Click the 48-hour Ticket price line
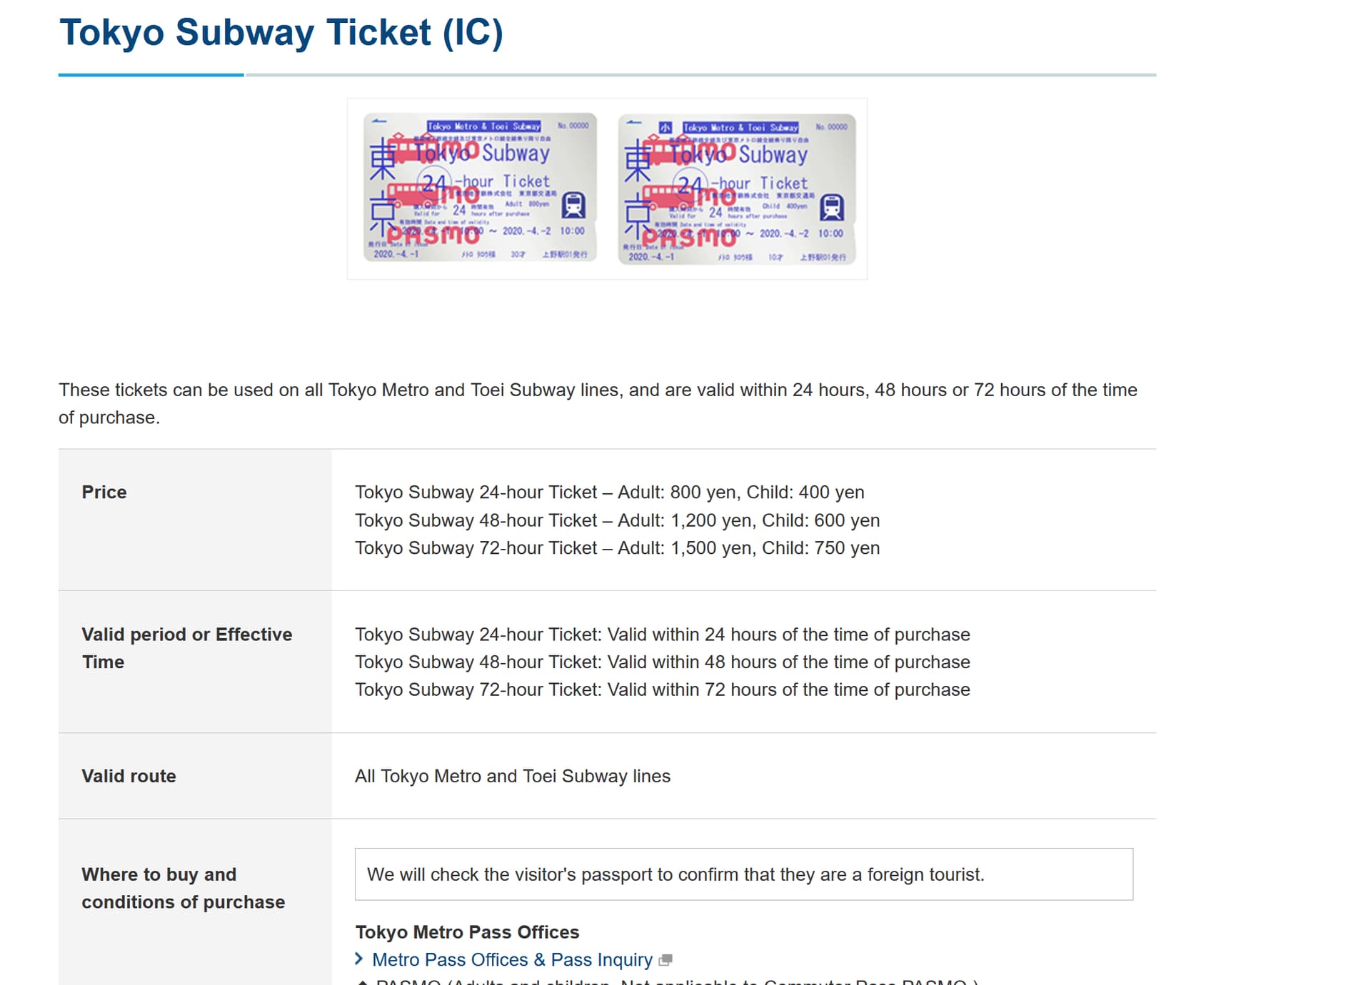The width and height of the screenshot is (1371, 985). click(617, 520)
